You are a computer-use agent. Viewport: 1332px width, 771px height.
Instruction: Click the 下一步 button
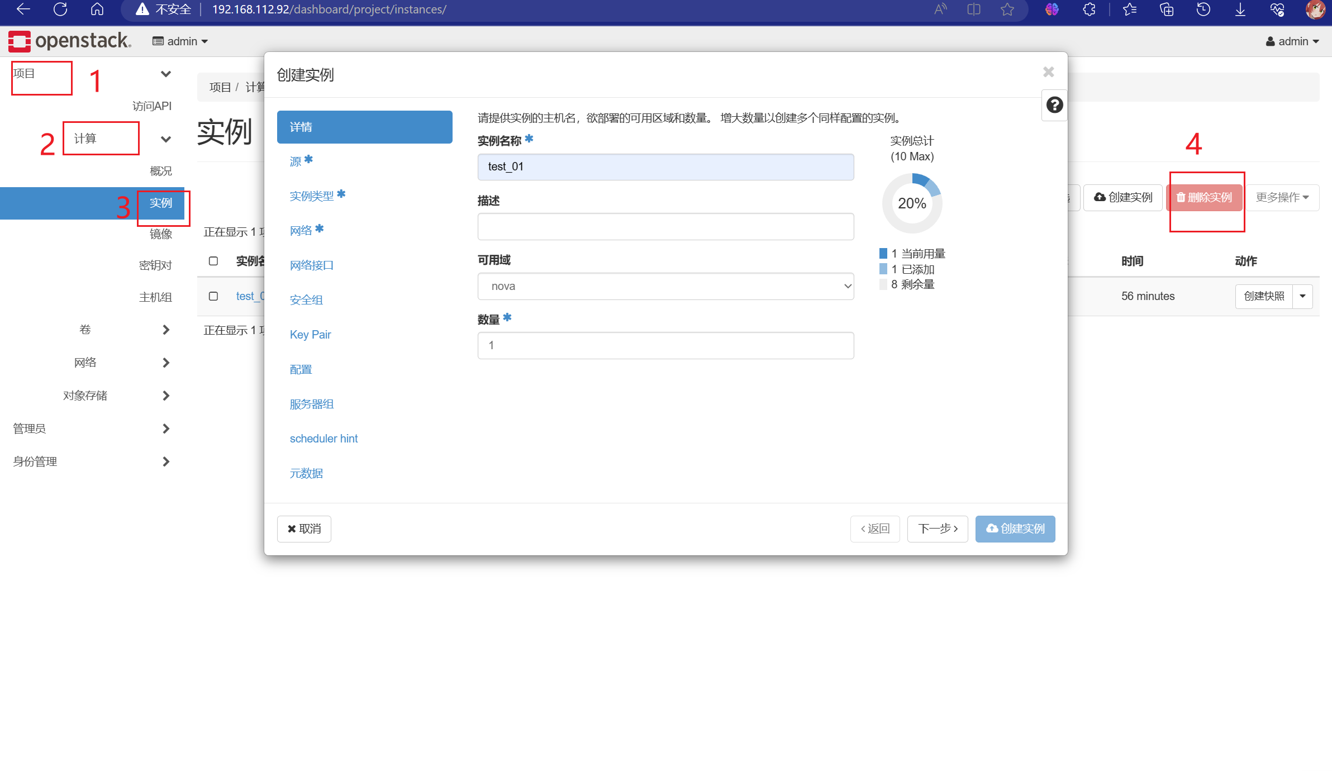point(937,529)
